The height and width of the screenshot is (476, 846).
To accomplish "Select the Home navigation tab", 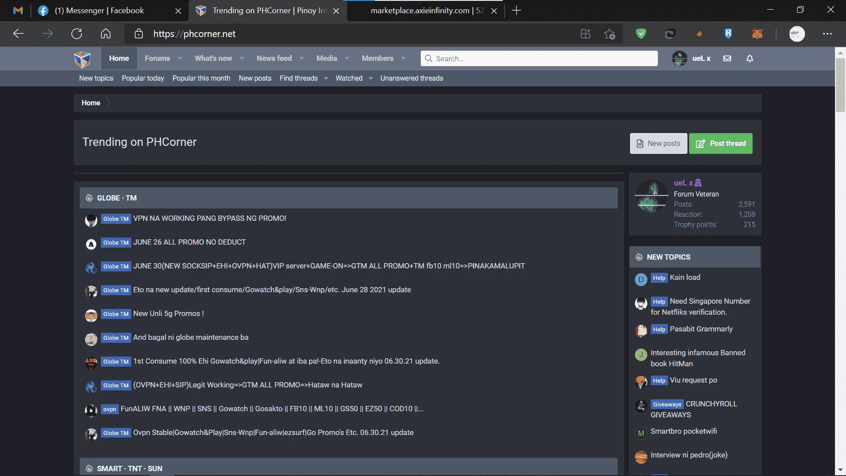I will (x=119, y=58).
